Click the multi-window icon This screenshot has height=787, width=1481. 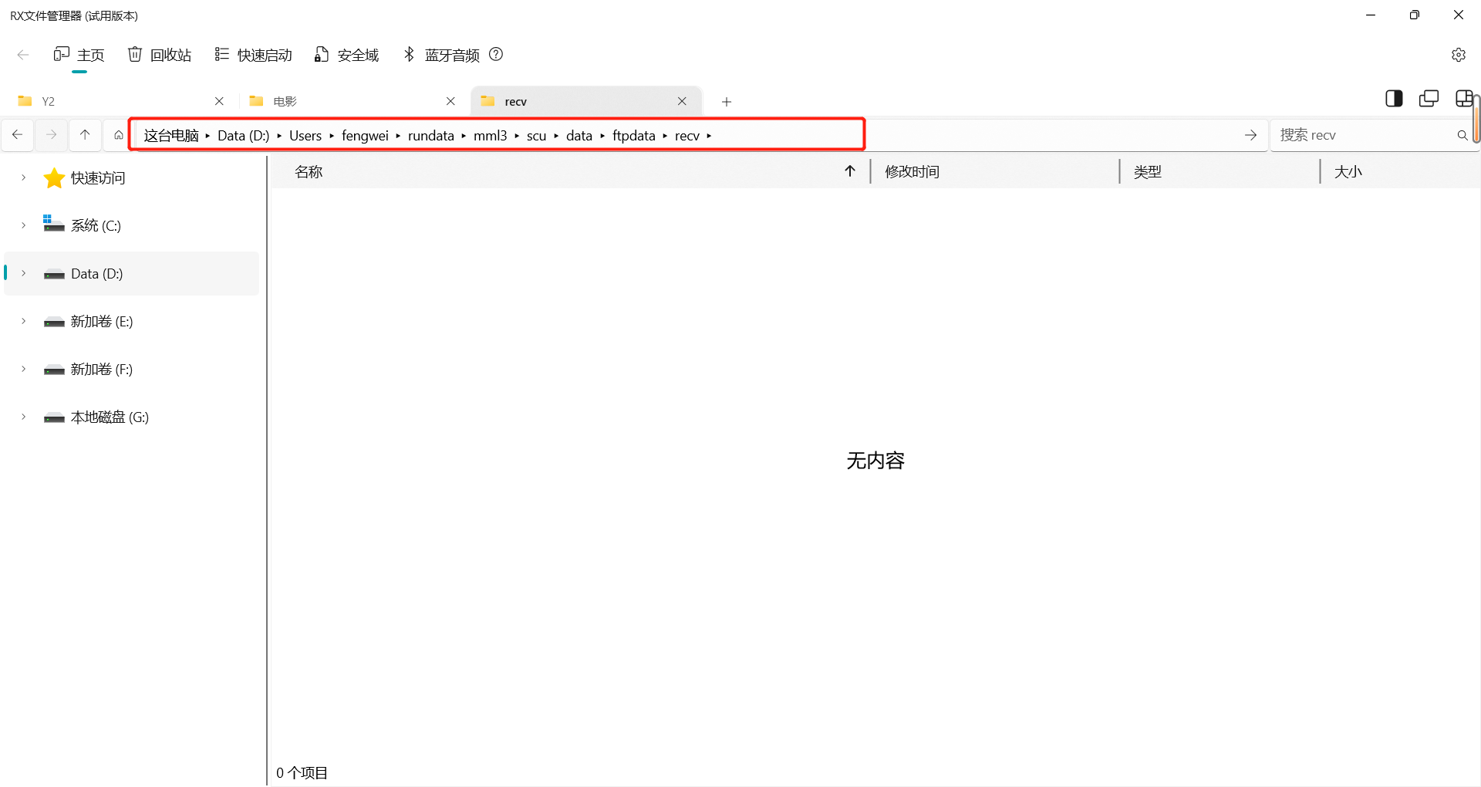click(1429, 99)
